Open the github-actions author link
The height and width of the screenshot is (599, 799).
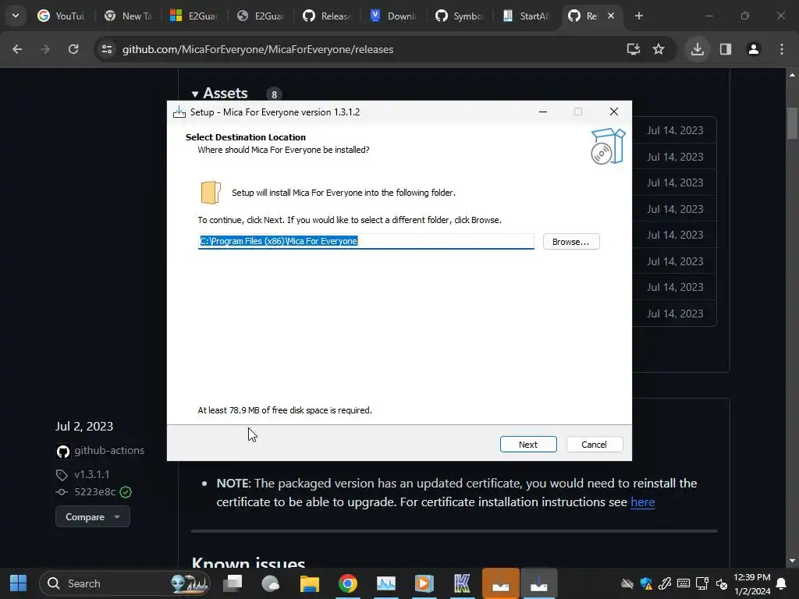coord(109,450)
